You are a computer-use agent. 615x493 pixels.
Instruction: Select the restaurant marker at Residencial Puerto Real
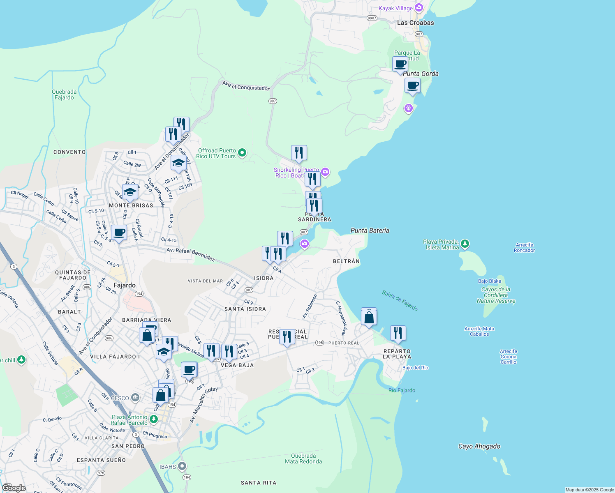click(287, 337)
